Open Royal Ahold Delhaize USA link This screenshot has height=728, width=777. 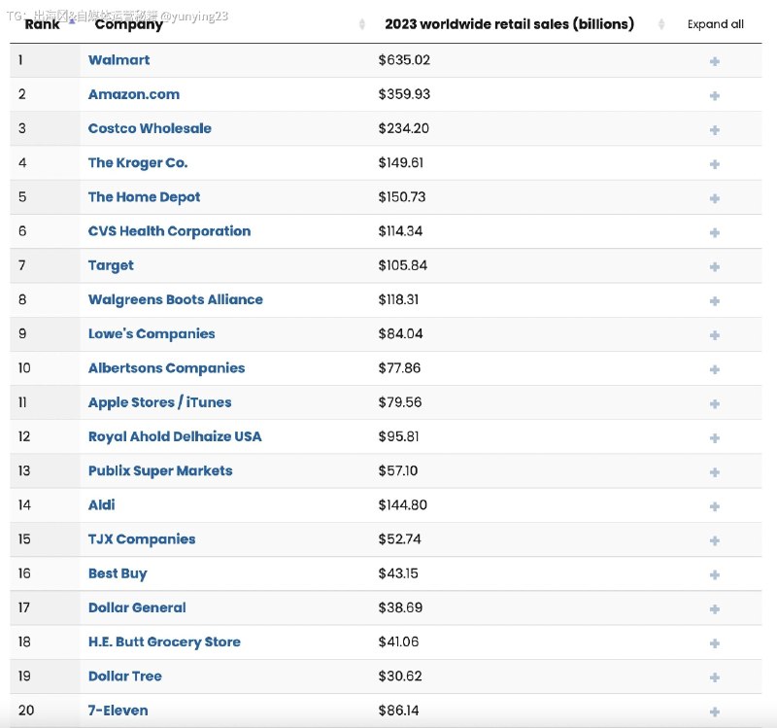175,436
